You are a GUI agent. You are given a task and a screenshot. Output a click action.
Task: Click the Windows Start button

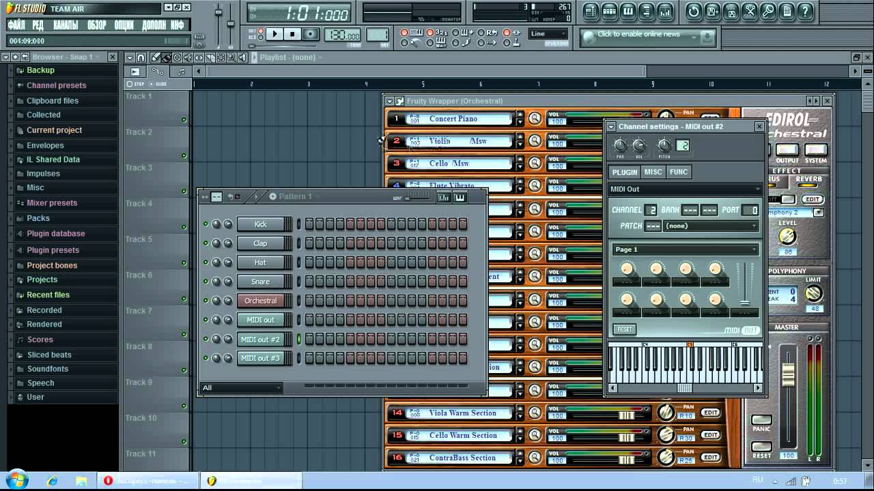click(16, 479)
